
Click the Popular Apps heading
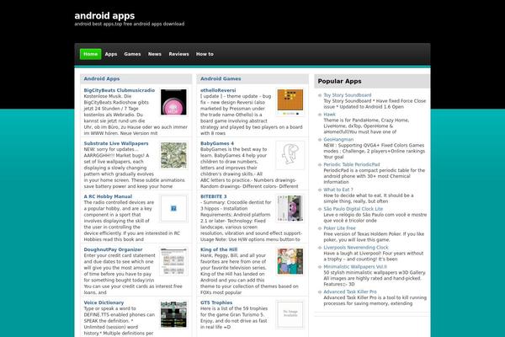339,81
